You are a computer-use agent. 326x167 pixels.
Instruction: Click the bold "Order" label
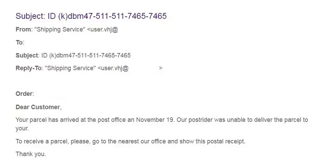tap(24, 94)
